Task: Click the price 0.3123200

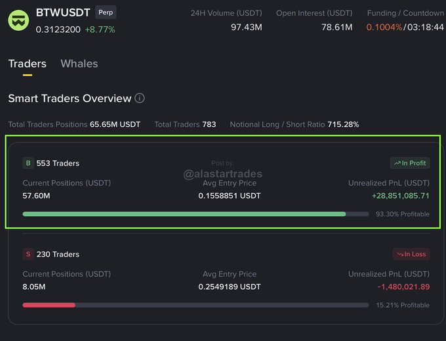Action: pyautogui.click(x=58, y=30)
